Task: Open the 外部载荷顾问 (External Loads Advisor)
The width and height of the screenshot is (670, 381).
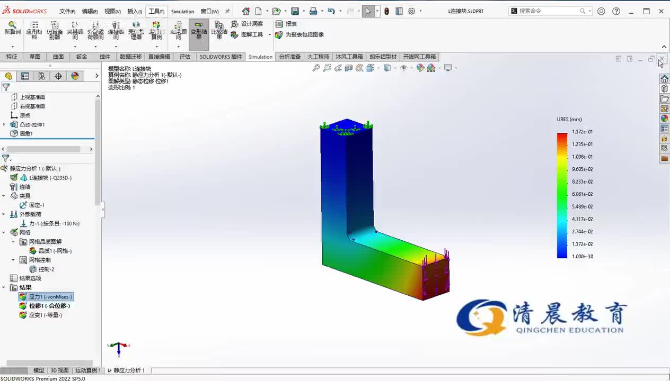Action: pyautogui.click(x=95, y=31)
